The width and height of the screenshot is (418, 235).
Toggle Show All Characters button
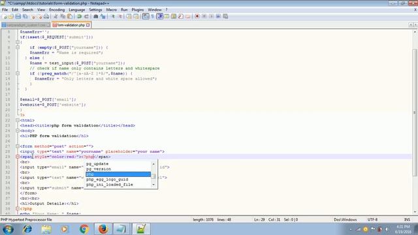point(152,16)
